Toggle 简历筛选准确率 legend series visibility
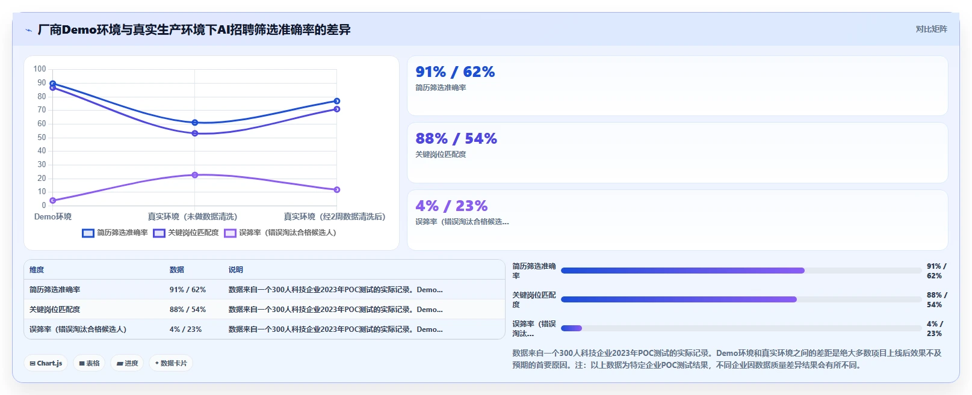The height and width of the screenshot is (395, 972). [x=115, y=233]
